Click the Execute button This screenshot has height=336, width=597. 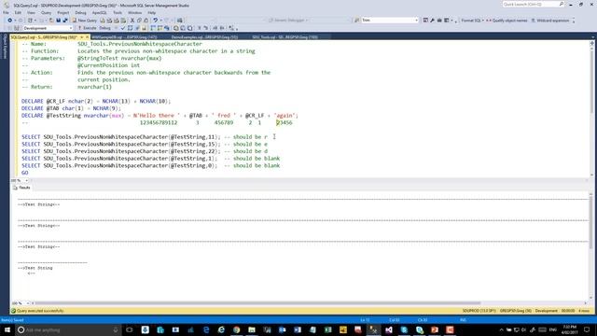click(x=87, y=28)
